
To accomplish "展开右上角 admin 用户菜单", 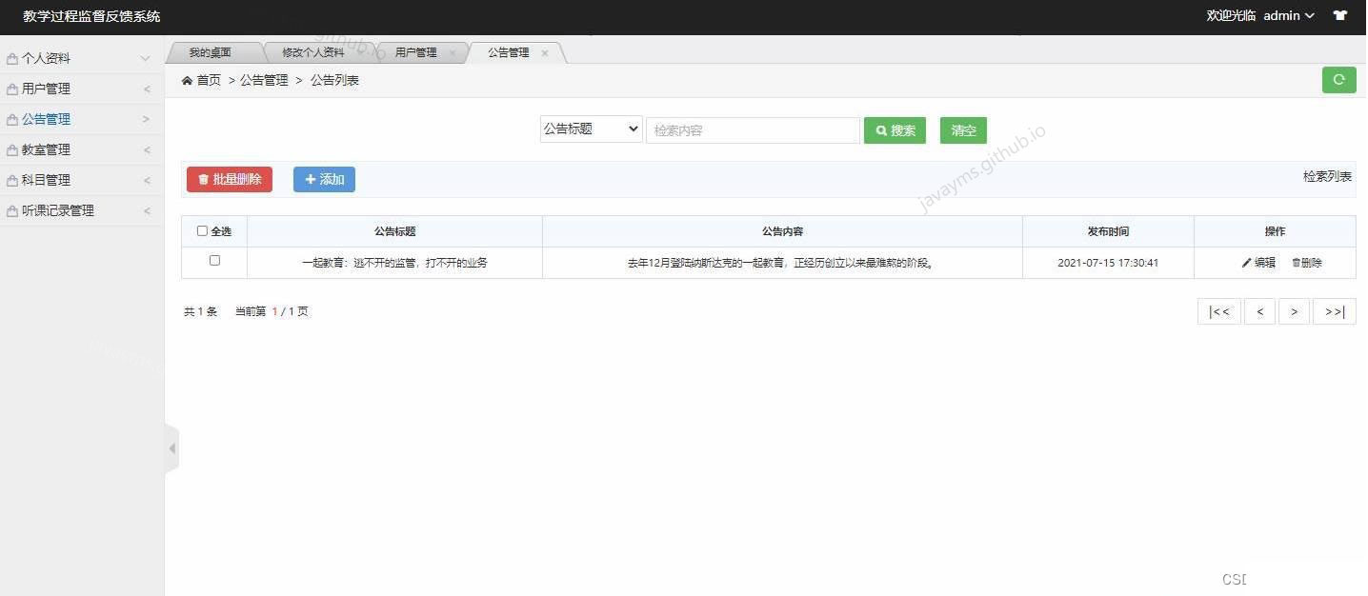I will coord(1288,15).
